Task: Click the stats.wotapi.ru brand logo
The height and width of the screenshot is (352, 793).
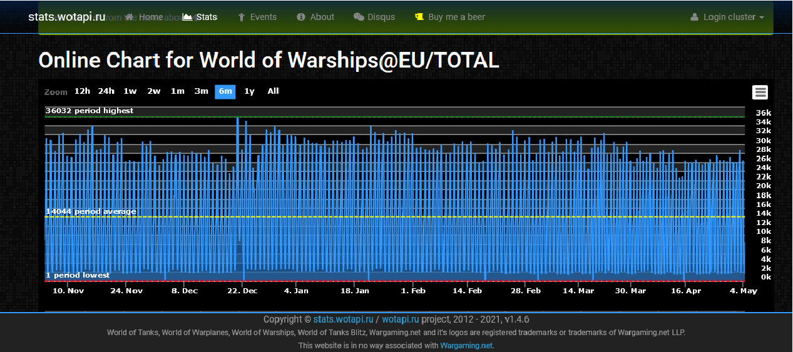Action: (67, 17)
